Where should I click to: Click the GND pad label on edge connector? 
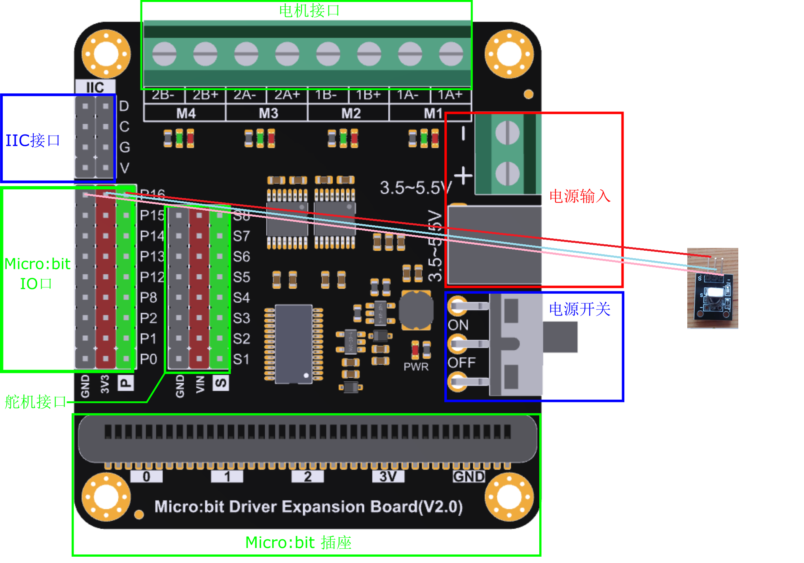point(469,476)
